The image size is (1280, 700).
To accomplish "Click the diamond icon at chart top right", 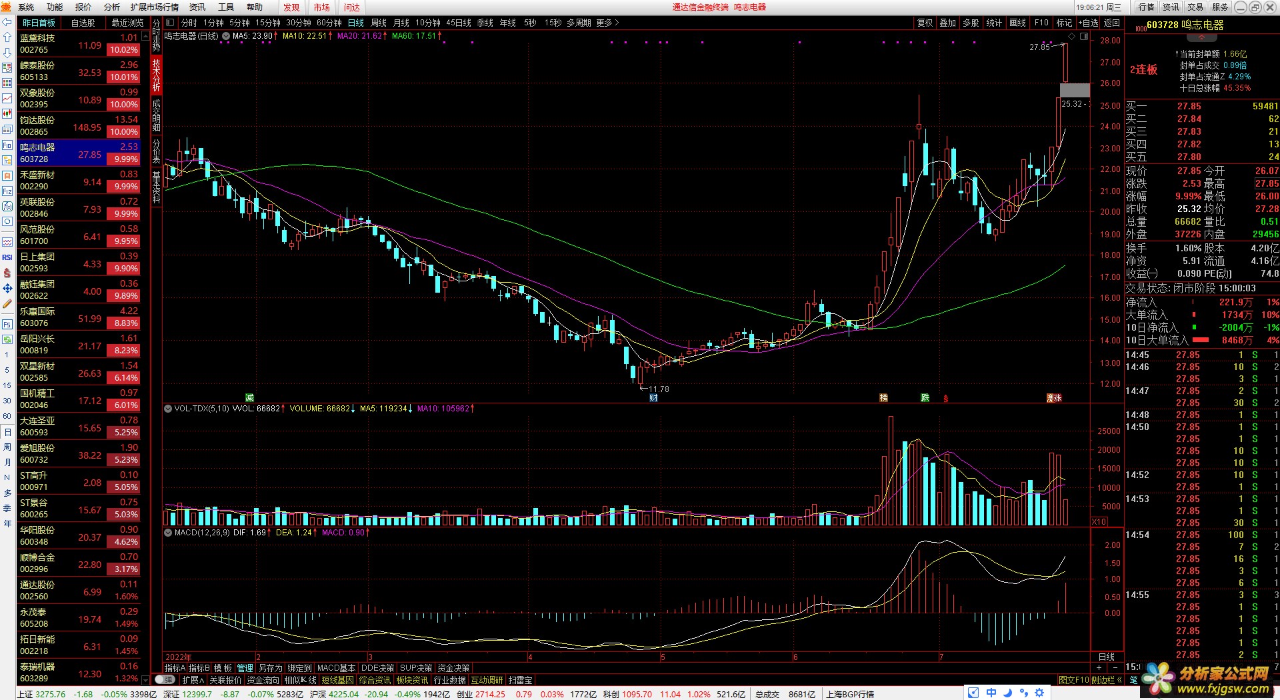I will 1071,36.
